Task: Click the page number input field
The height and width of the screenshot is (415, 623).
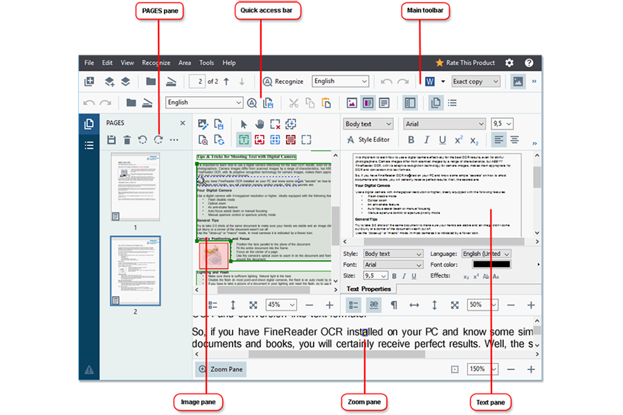Action: point(197,82)
